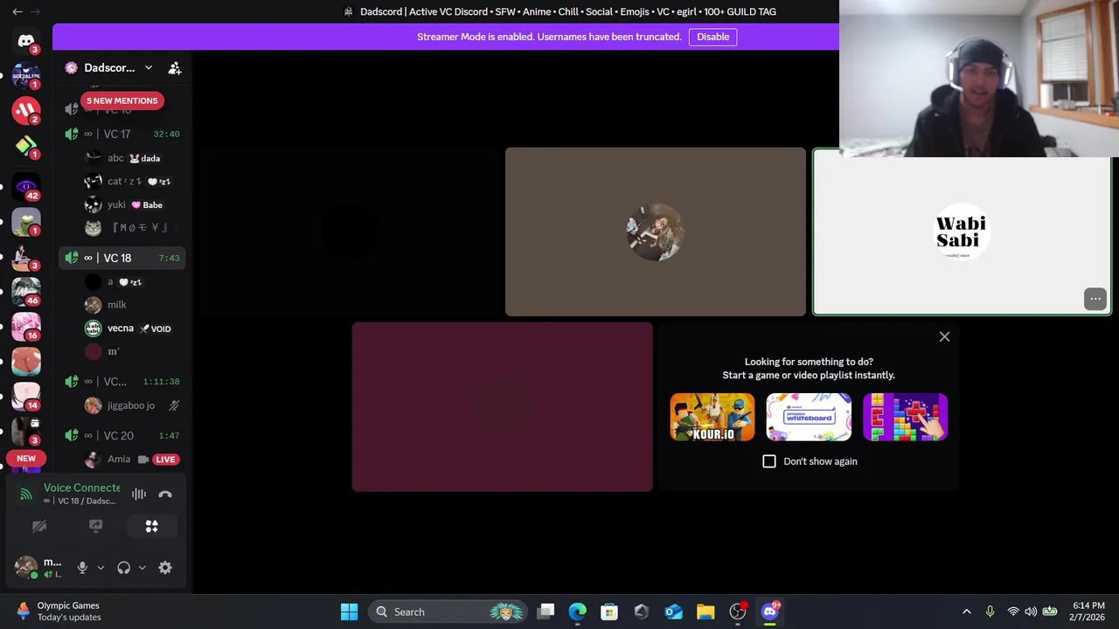
Task: Open Microsoft Edge from taskbar
Action: [578, 612]
